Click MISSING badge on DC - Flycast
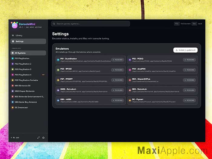Viewport: 212px width, 159px height. (x=189, y=100)
